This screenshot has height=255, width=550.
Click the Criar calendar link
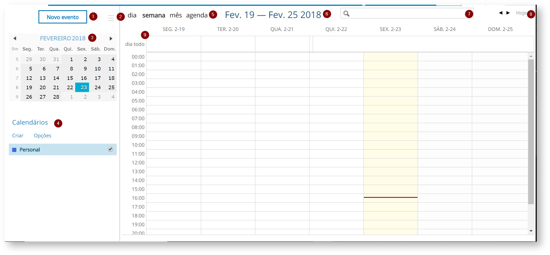tap(18, 136)
